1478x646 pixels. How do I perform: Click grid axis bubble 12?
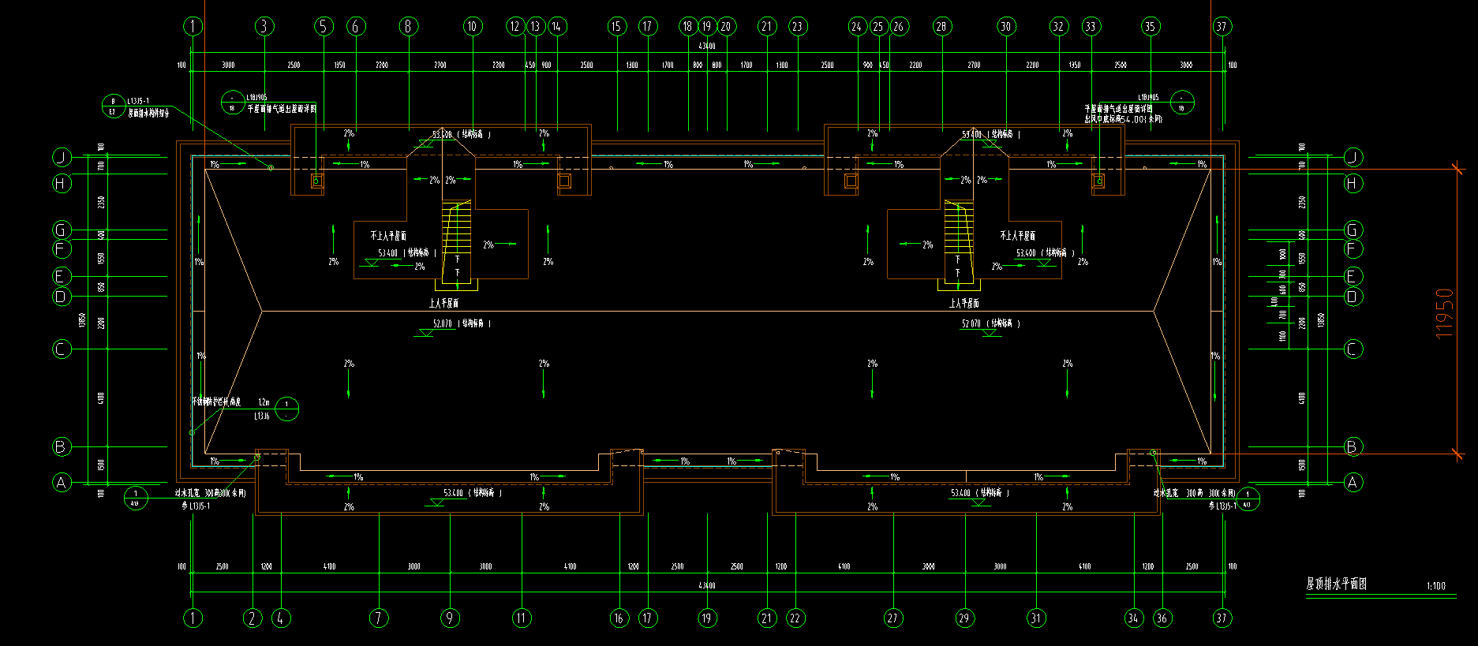pyautogui.click(x=515, y=26)
